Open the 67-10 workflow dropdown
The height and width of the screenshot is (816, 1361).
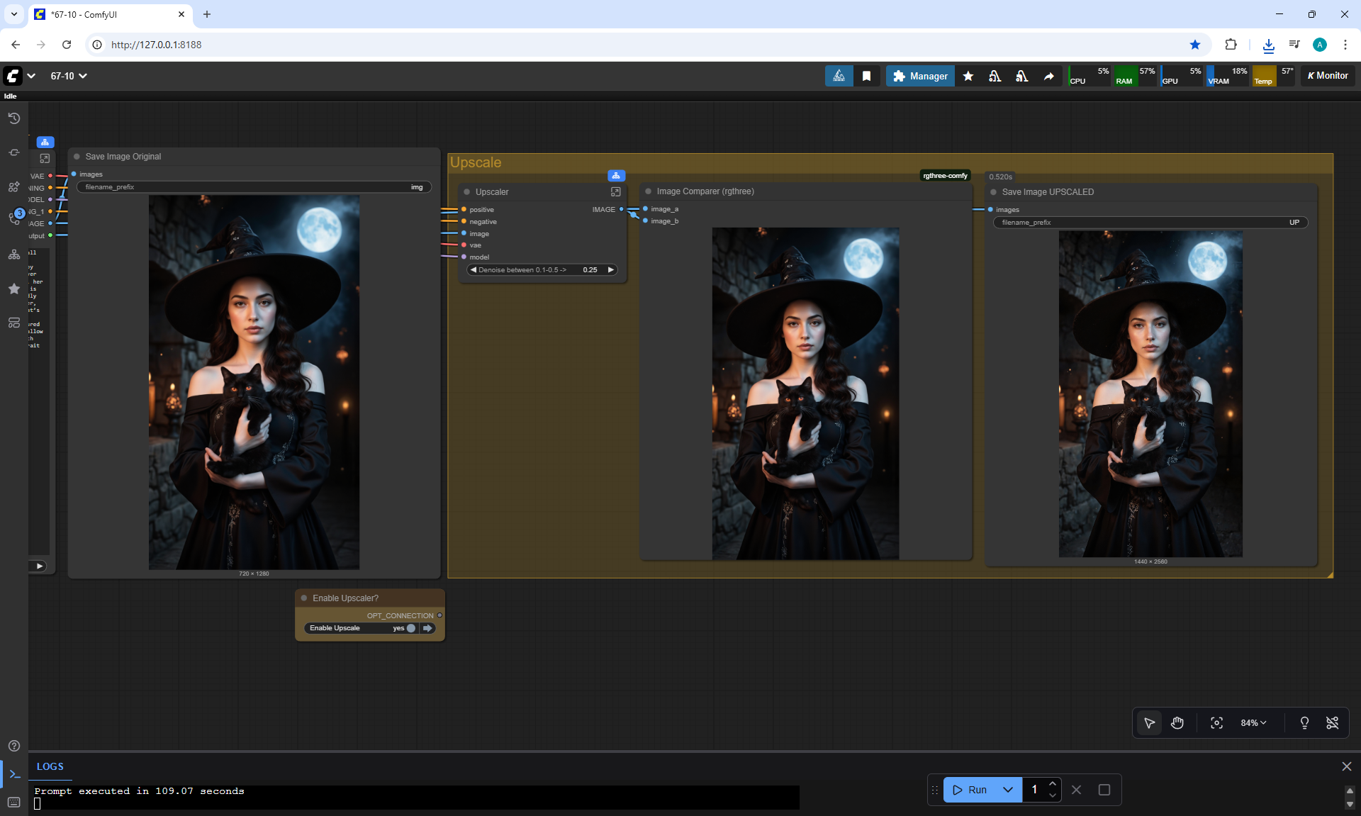click(x=69, y=76)
